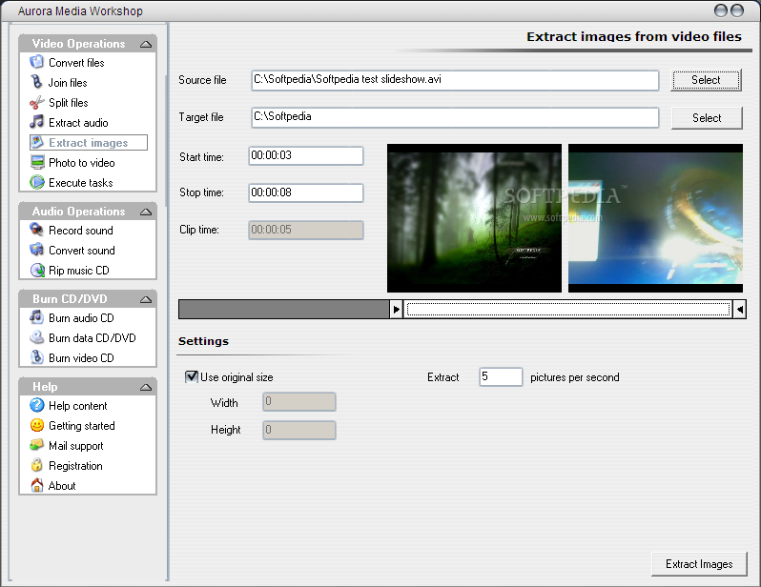Click the timeline start marker arrow
Screen dimensions: 761x587
pyautogui.click(x=397, y=309)
